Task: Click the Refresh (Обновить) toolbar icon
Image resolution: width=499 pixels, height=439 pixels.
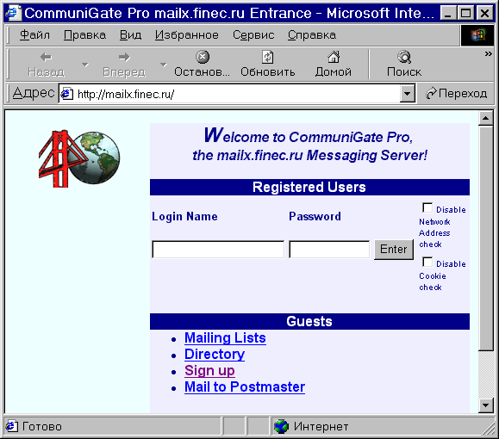Action: [268, 57]
